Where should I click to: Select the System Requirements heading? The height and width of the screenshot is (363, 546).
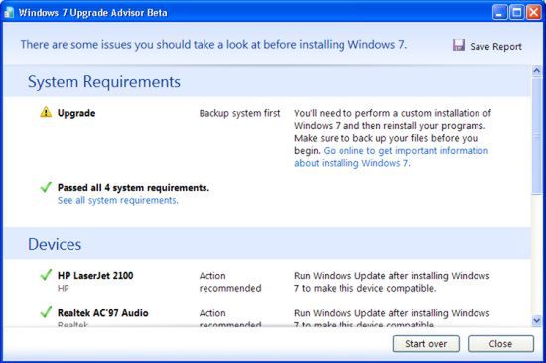pos(104,82)
